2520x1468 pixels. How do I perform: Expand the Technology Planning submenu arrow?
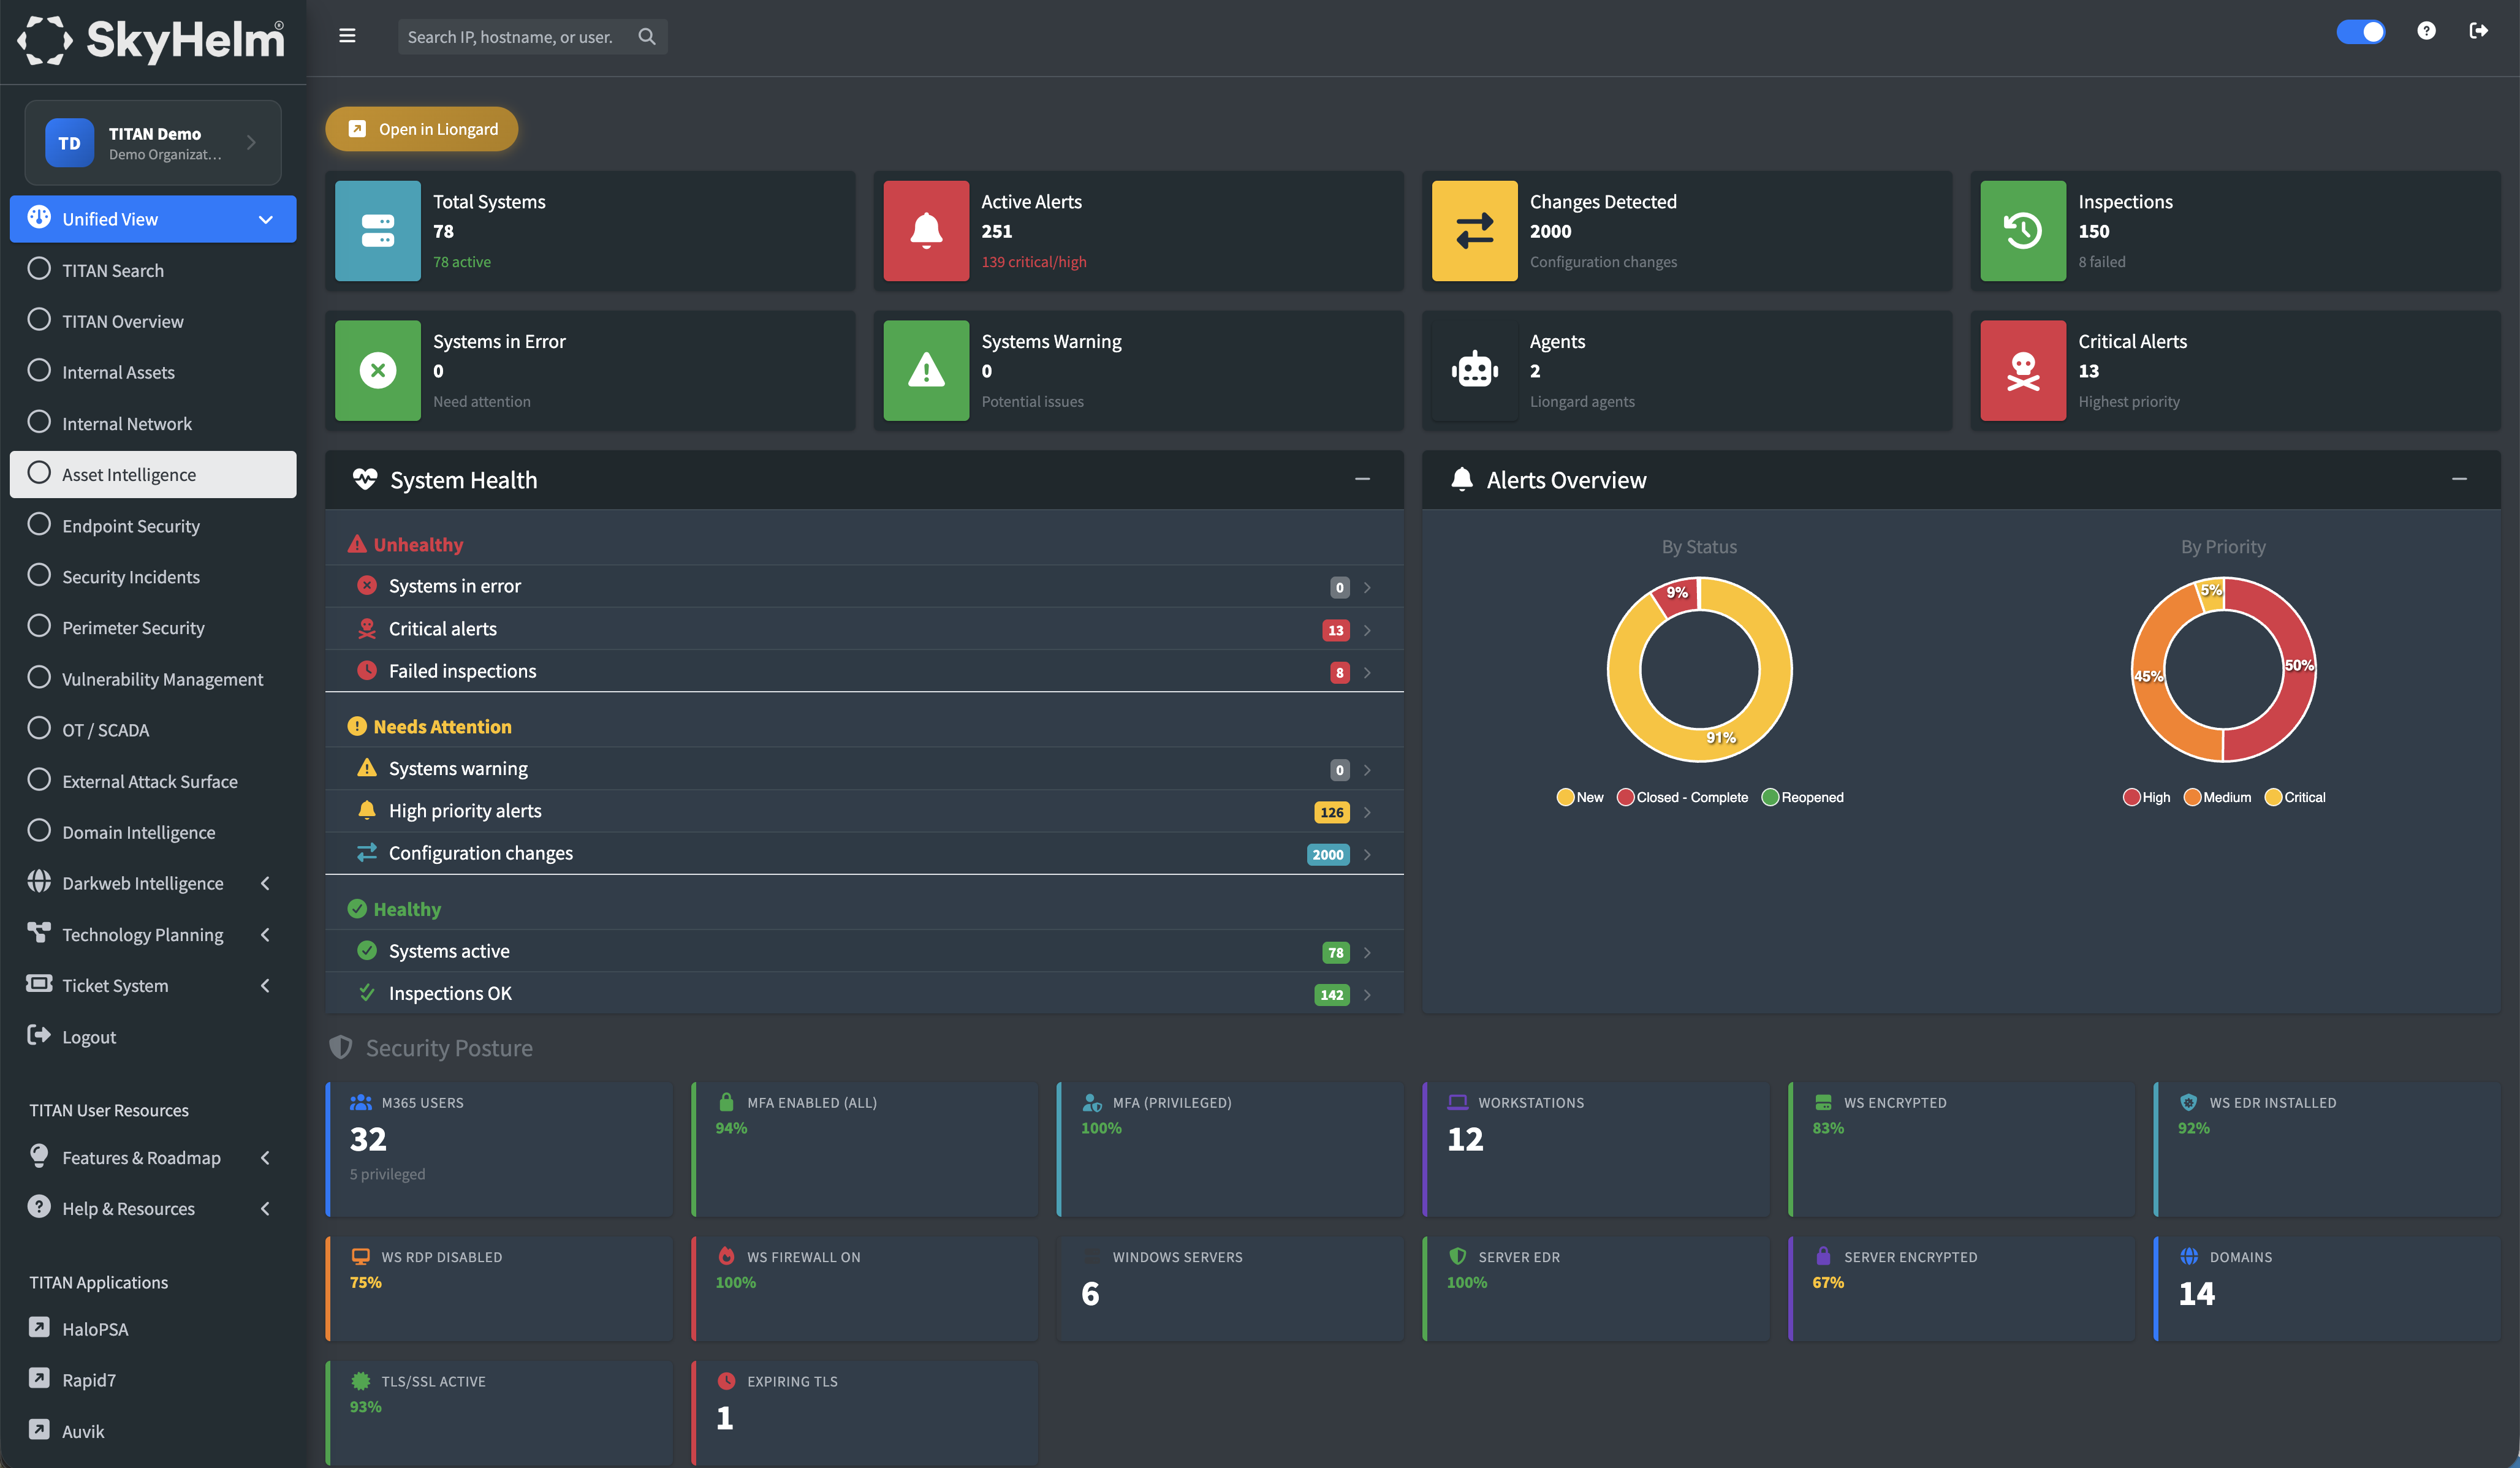(265, 934)
